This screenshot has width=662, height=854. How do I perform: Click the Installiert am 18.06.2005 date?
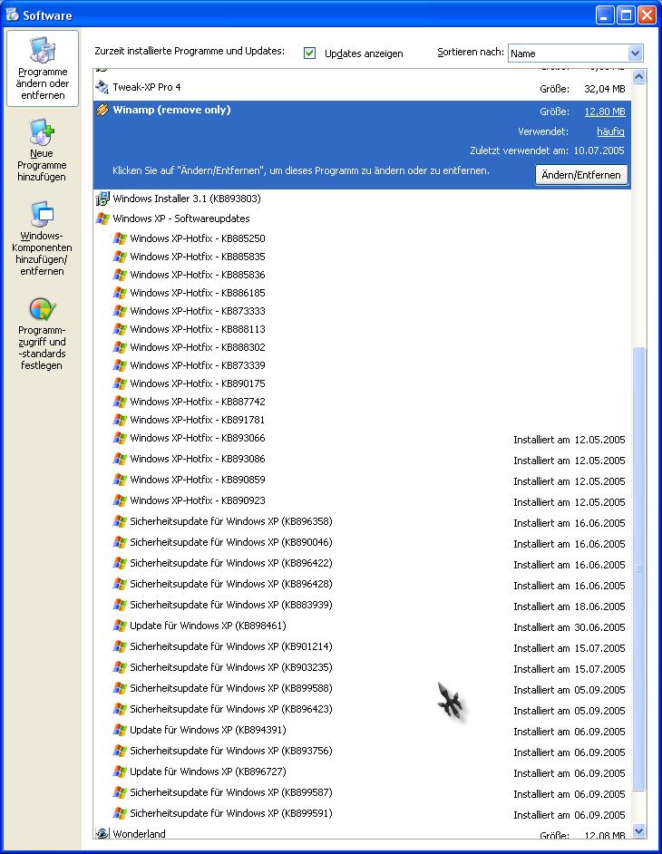[570, 607]
